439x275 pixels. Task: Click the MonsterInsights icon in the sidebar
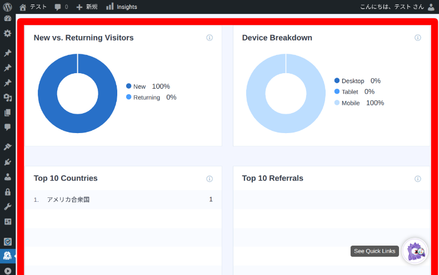click(7, 256)
